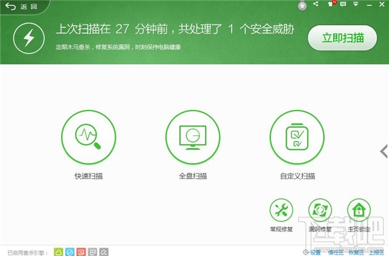Click the blue check-circle engine icon
This screenshot has width=389, height=256.
70,252
